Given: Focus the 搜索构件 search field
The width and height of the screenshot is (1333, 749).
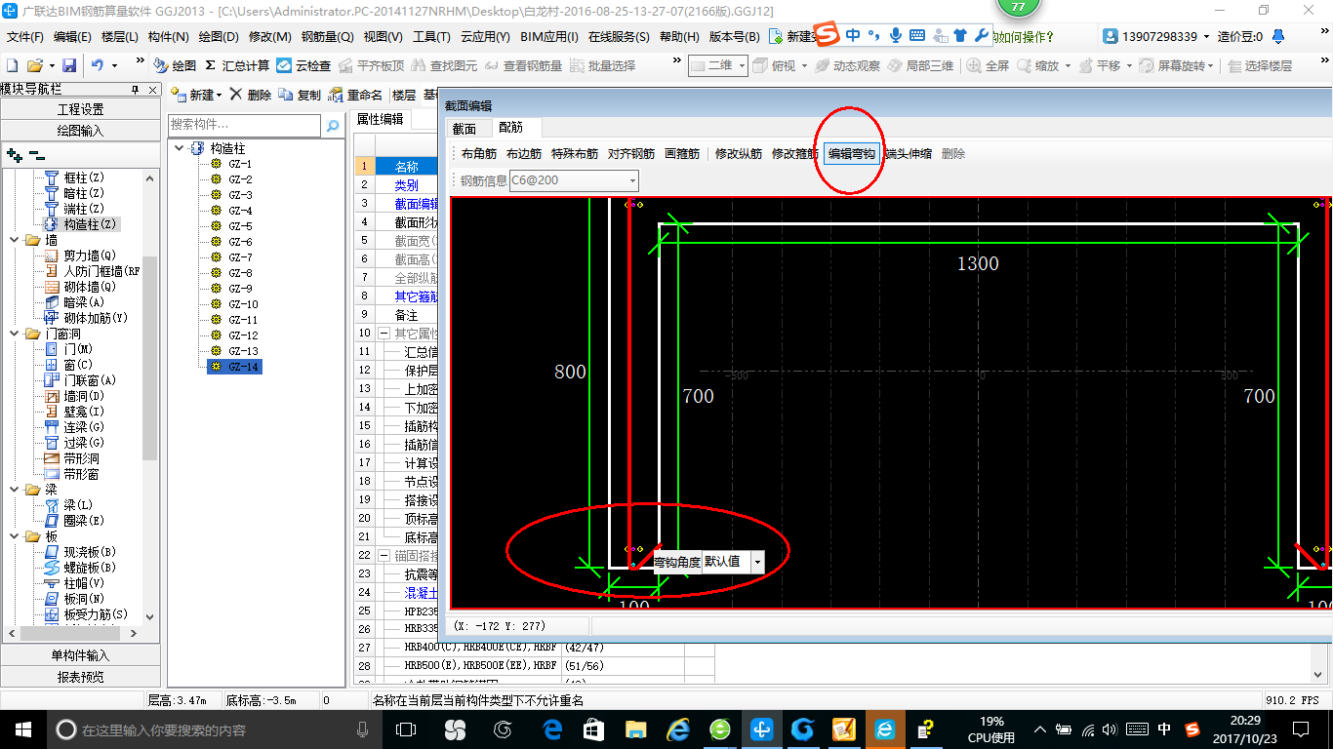Looking at the screenshot, I should [244, 125].
